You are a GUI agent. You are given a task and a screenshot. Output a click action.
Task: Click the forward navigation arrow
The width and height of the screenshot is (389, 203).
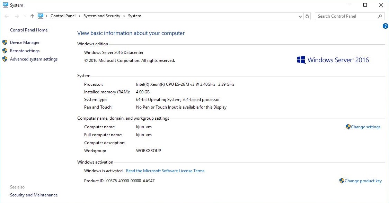[17, 16]
